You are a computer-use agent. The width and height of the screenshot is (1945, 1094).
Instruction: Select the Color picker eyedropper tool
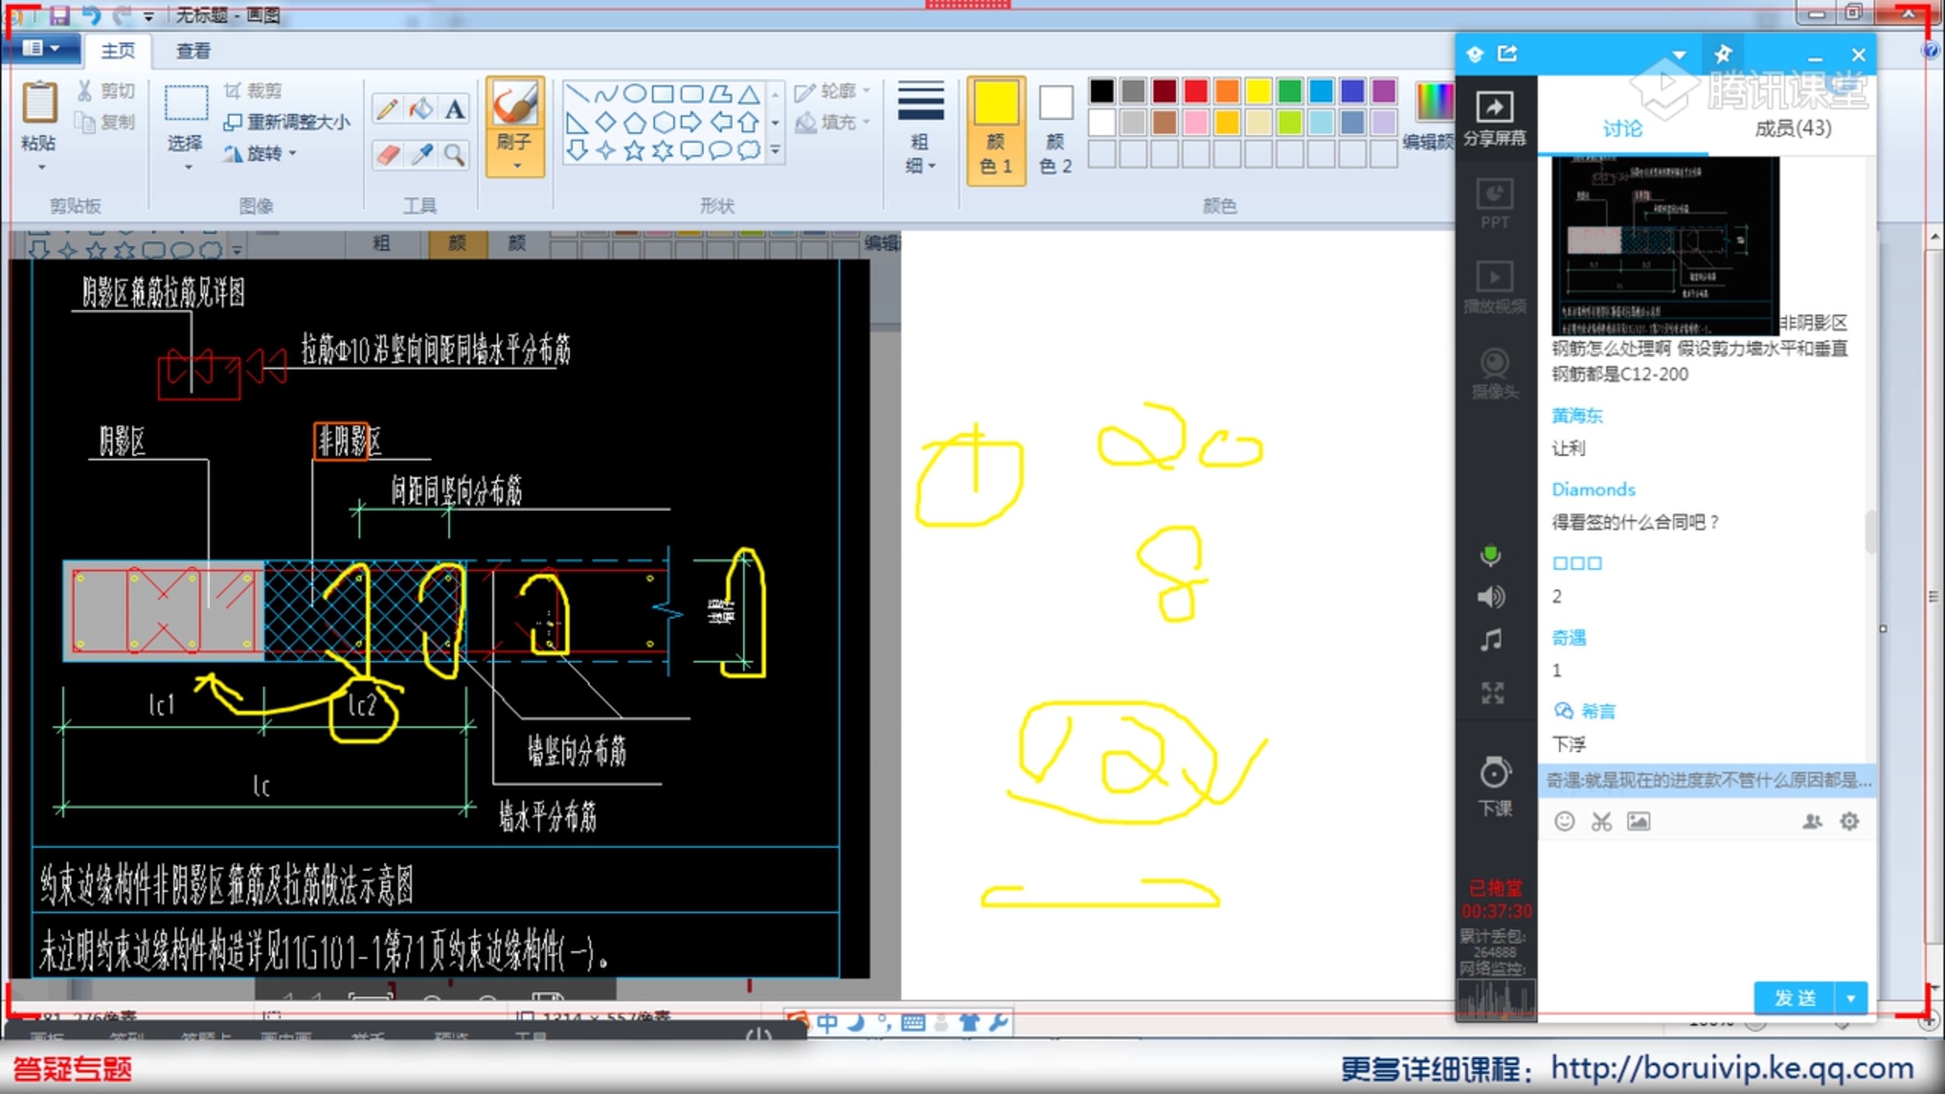(421, 155)
